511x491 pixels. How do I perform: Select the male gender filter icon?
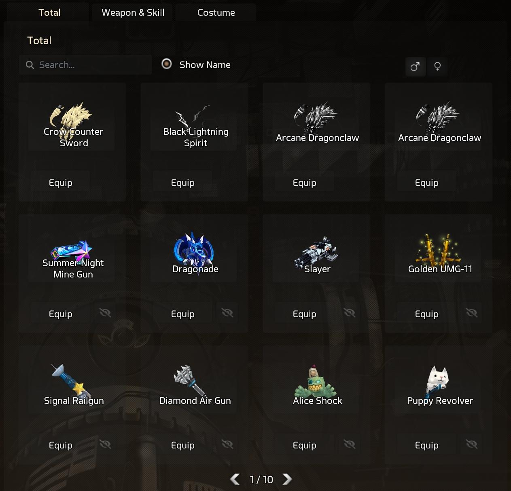click(x=415, y=66)
